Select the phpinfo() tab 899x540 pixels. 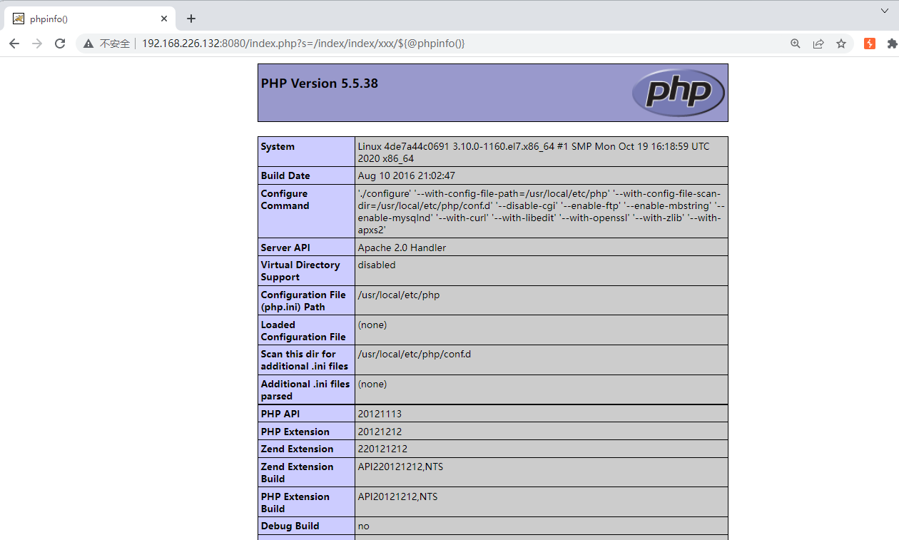pyautogui.click(x=90, y=19)
